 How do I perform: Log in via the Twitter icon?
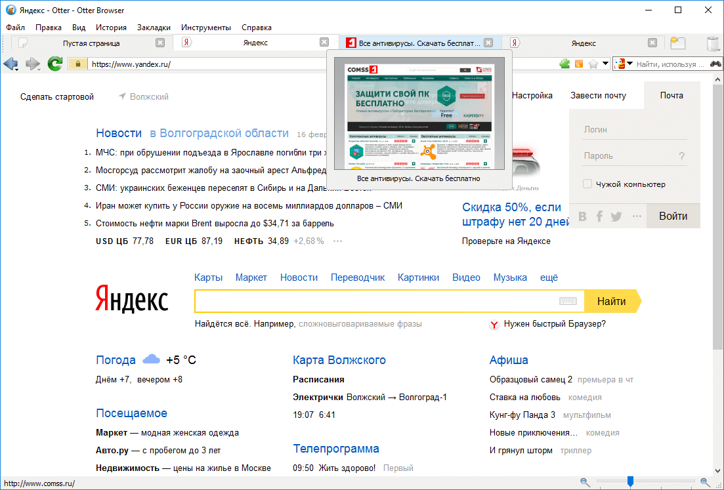(616, 216)
